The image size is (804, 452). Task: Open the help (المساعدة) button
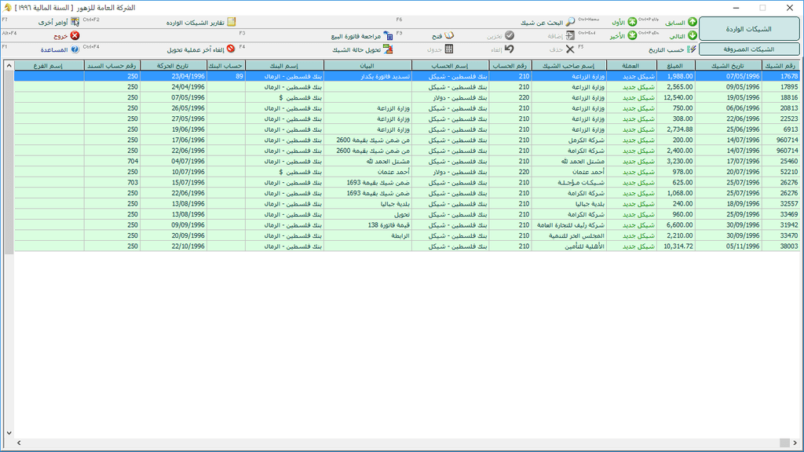tap(59, 49)
